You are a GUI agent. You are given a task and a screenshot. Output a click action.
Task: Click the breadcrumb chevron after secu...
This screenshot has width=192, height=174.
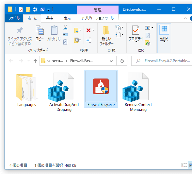67,61
